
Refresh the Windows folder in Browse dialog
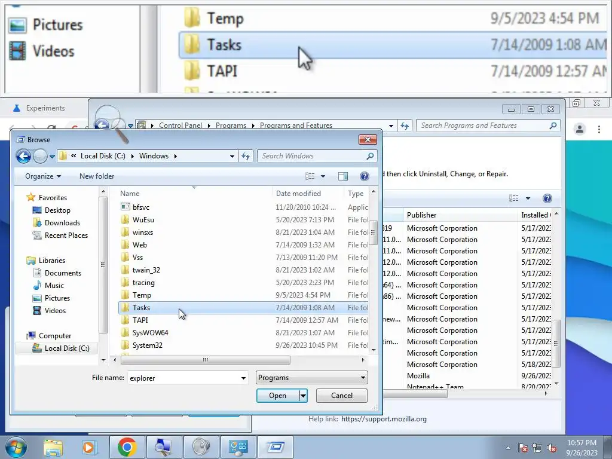coord(246,156)
